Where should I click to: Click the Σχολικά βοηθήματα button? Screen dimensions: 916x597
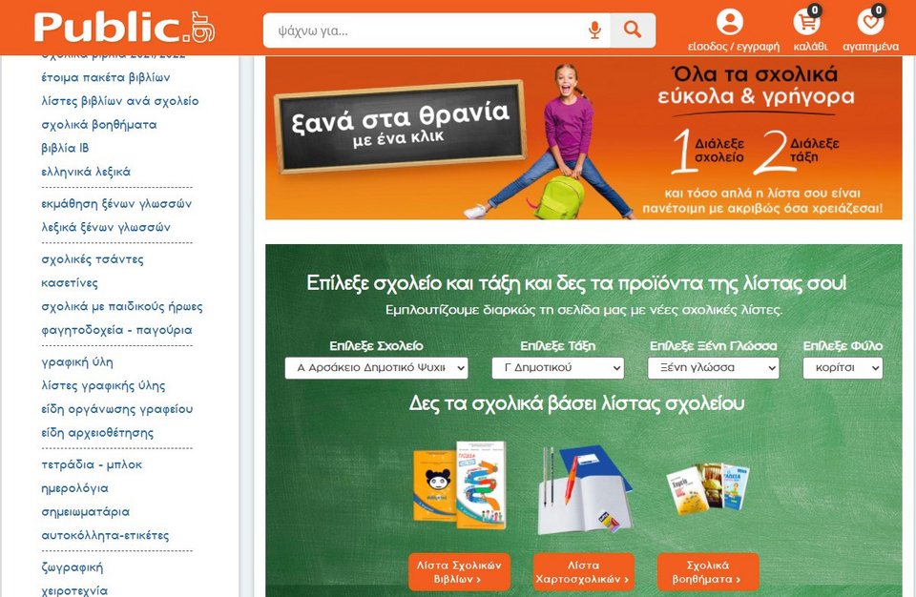coord(706,570)
